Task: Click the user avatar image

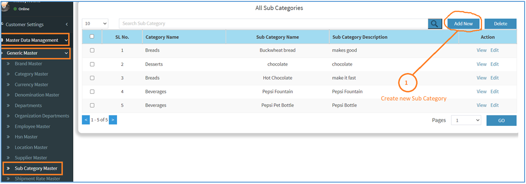Action: [6, 7]
